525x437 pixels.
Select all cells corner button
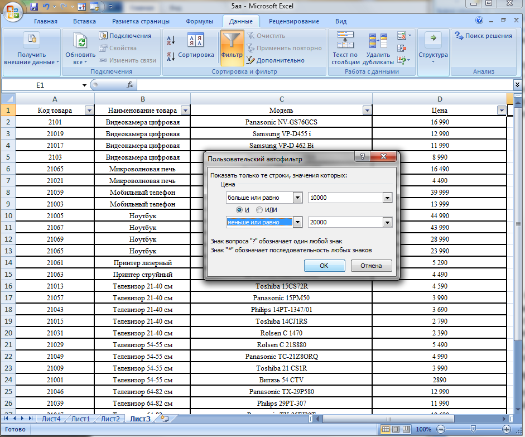8,99
